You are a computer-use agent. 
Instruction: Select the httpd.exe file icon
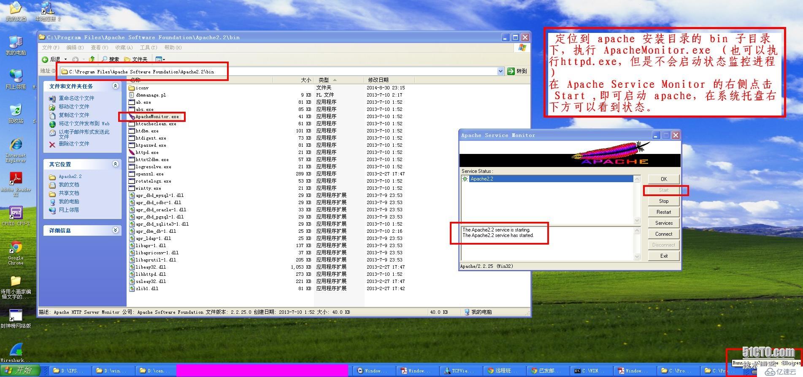(x=132, y=152)
